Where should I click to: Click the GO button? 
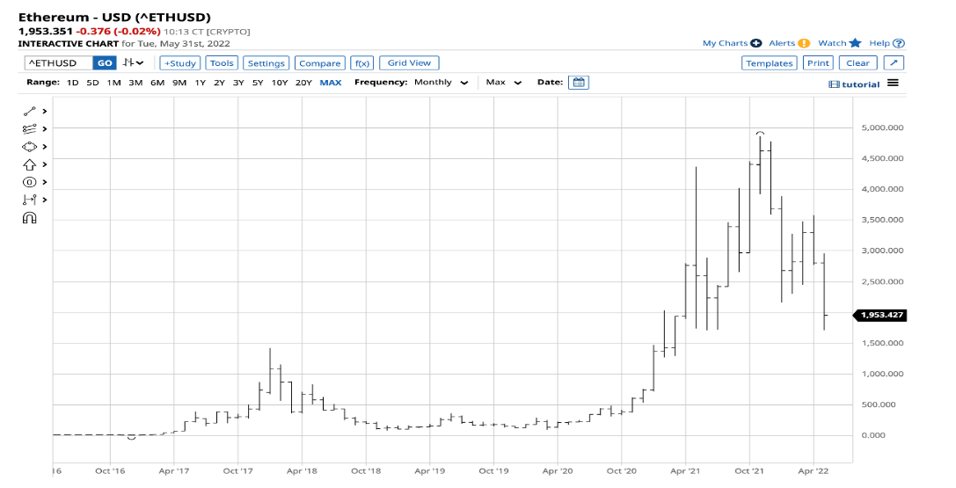click(x=105, y=62)
